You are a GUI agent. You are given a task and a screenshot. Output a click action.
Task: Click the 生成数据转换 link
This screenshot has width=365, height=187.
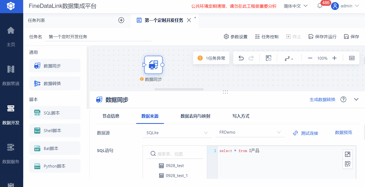pyautogui.click(x=322, y=99)
